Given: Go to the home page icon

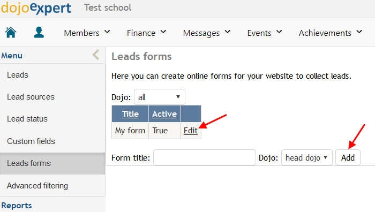Looking at the screenshot, I should [11, 33].
